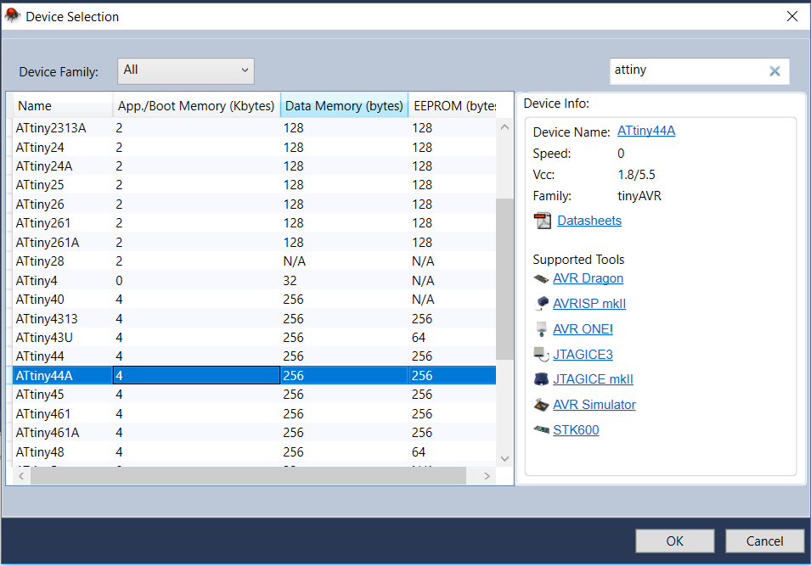The width and height of the screenshot is (811, 566).
Task: Click the EEPROM 64 cell for ATtiny48
Action: pos(452,452)
